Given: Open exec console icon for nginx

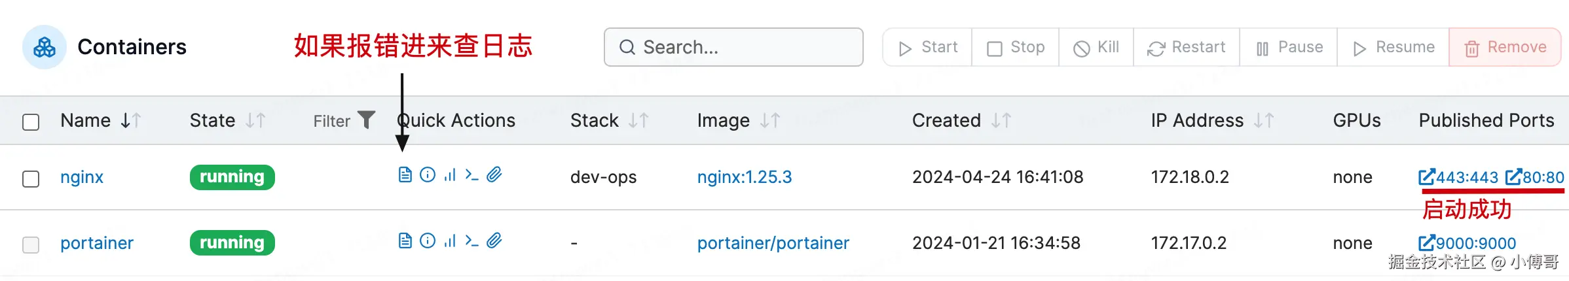Looking at the screenshot, I should click(471, 175).
